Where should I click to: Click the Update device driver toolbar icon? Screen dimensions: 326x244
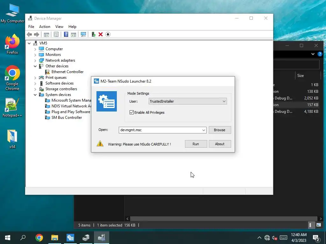pyautogui.click(x=93, y=34)
